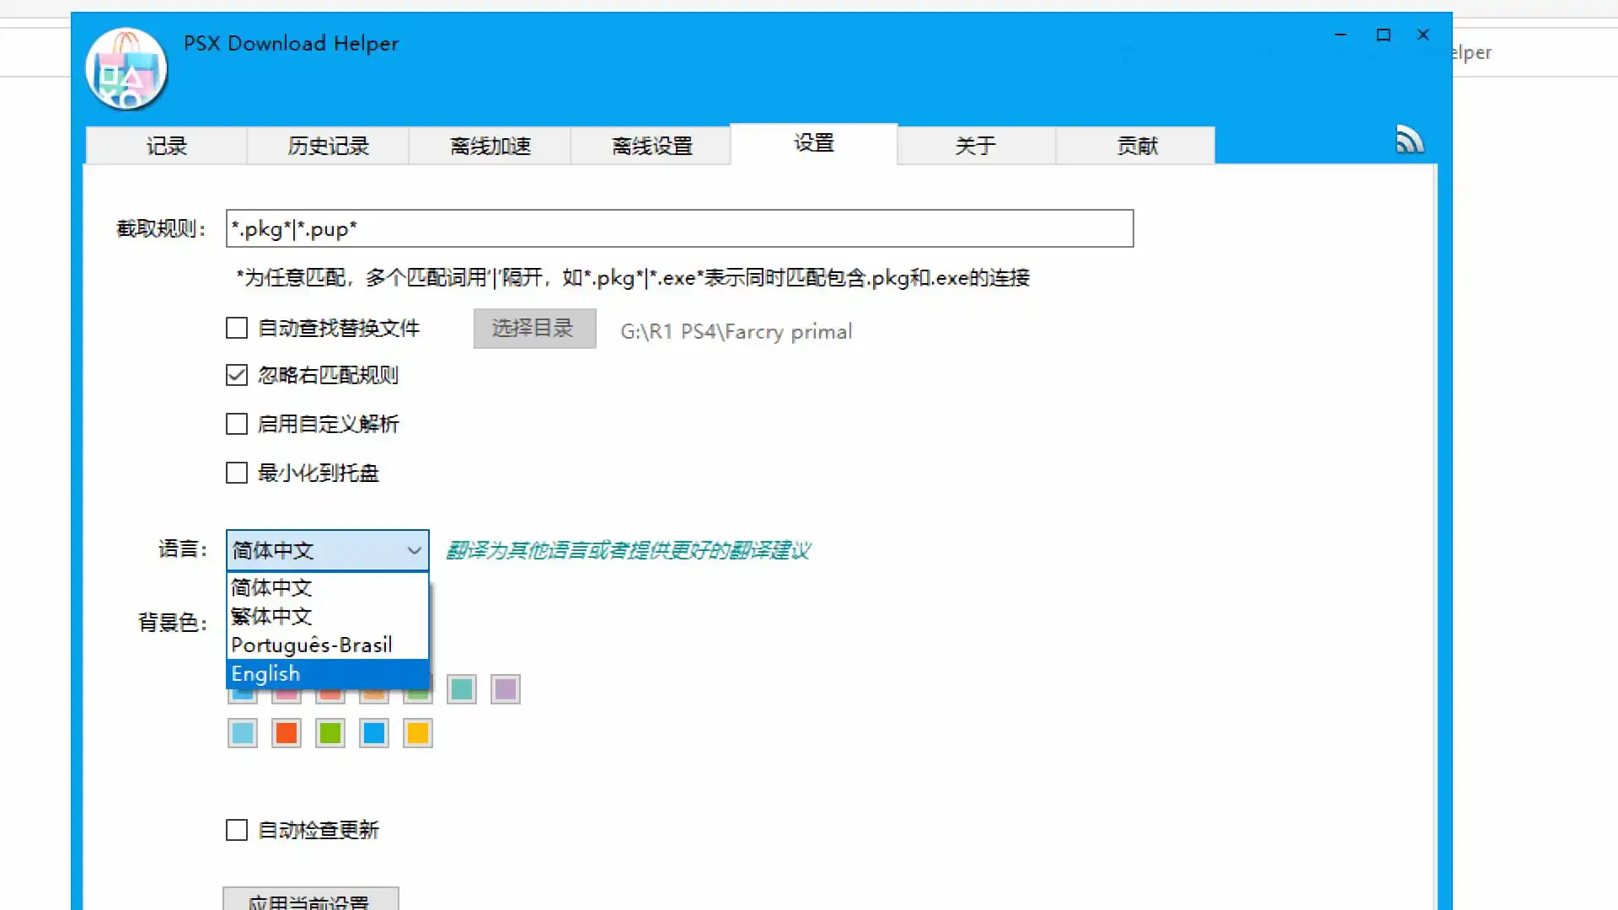Enable the 自动查找替换文件 checkbox
The width and height of the screenshot is (1618, 910).
(x=237, y=328)
